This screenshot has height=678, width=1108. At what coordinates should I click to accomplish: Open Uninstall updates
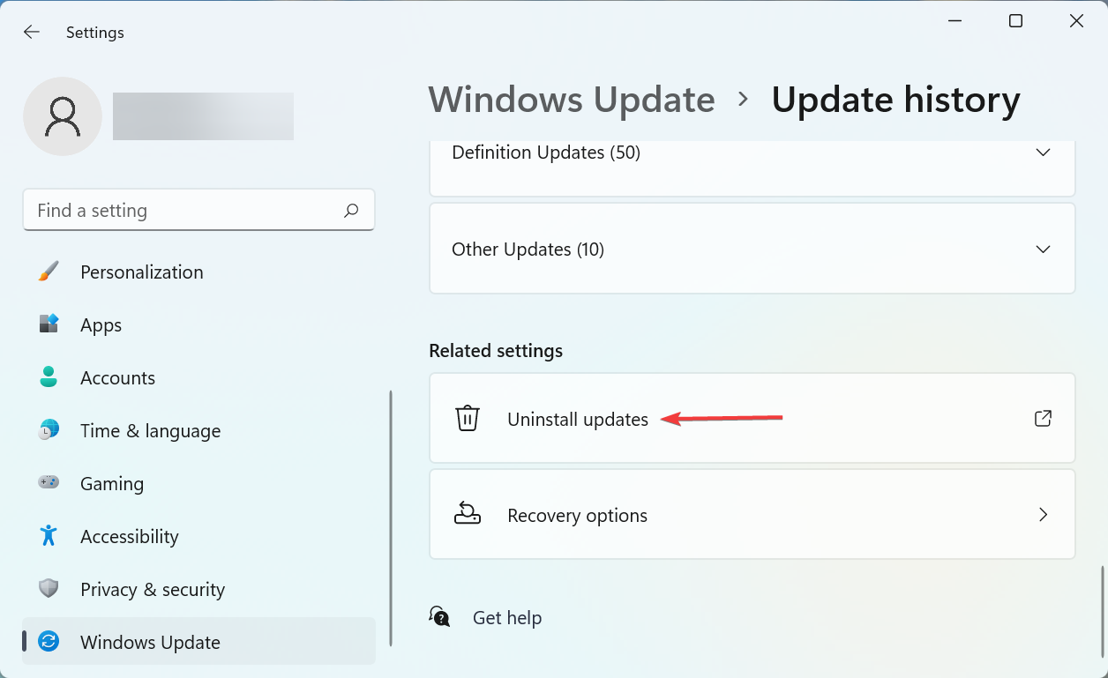(x=752, y=418)
